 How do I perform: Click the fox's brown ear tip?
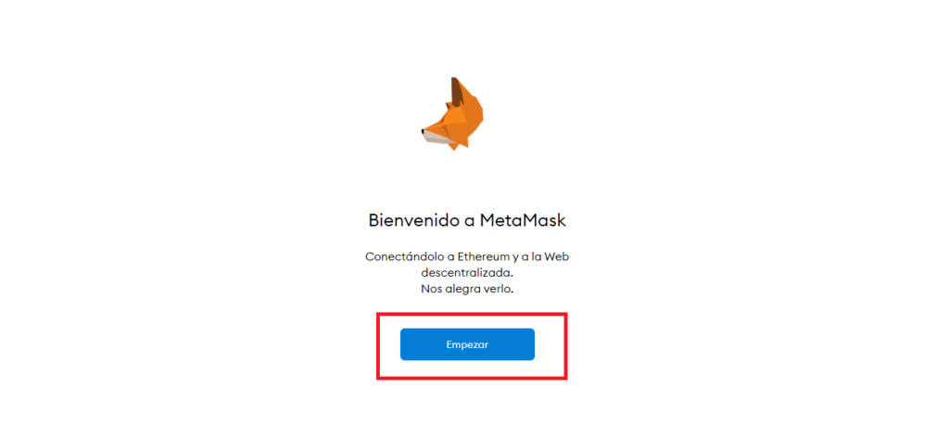455,88
